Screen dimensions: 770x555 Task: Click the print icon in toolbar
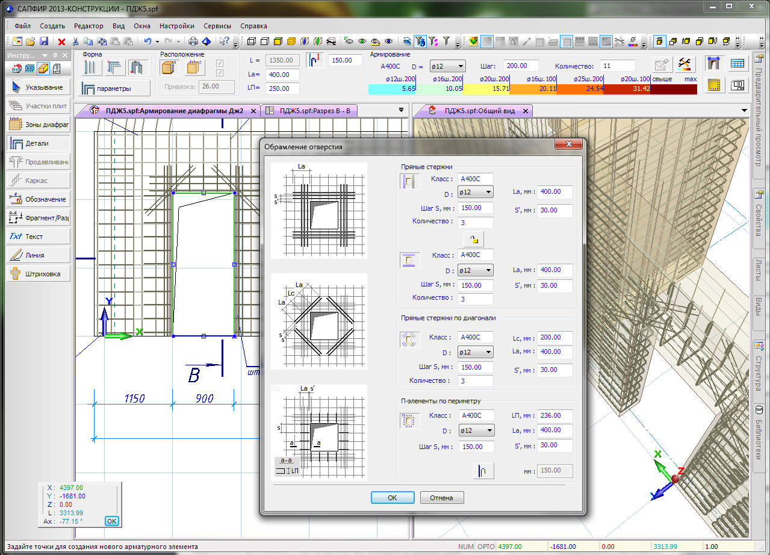coord(193,42)
